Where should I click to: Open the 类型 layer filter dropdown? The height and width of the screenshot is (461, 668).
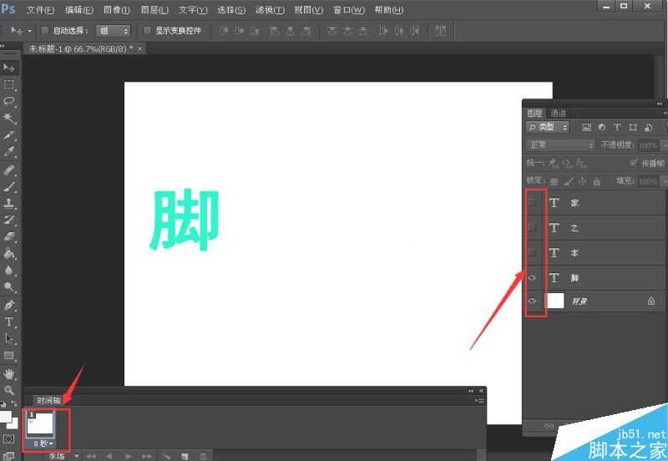tap(548, 127)
